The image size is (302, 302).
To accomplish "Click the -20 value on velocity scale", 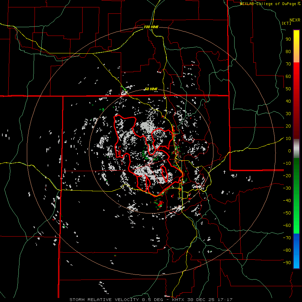I will point(287,175).
